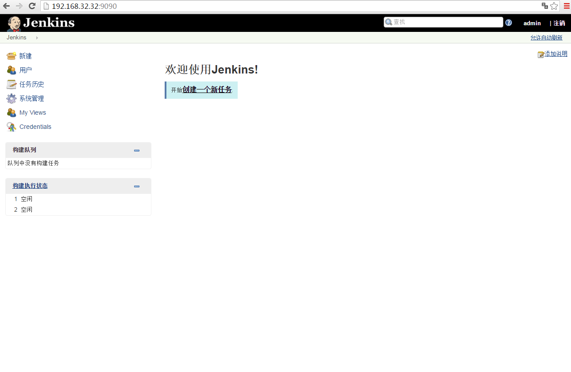Click the add description (添加说明) edit icon

(x=541, y=54)
